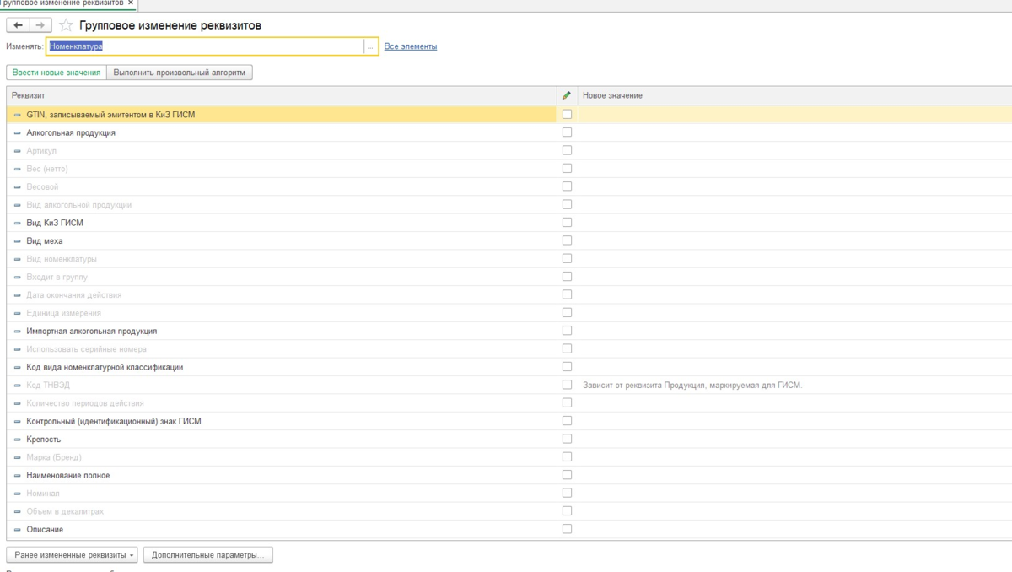Click the pencil icon column header
The height and width of the screenshot is (572, 1012).
(567, 95)
